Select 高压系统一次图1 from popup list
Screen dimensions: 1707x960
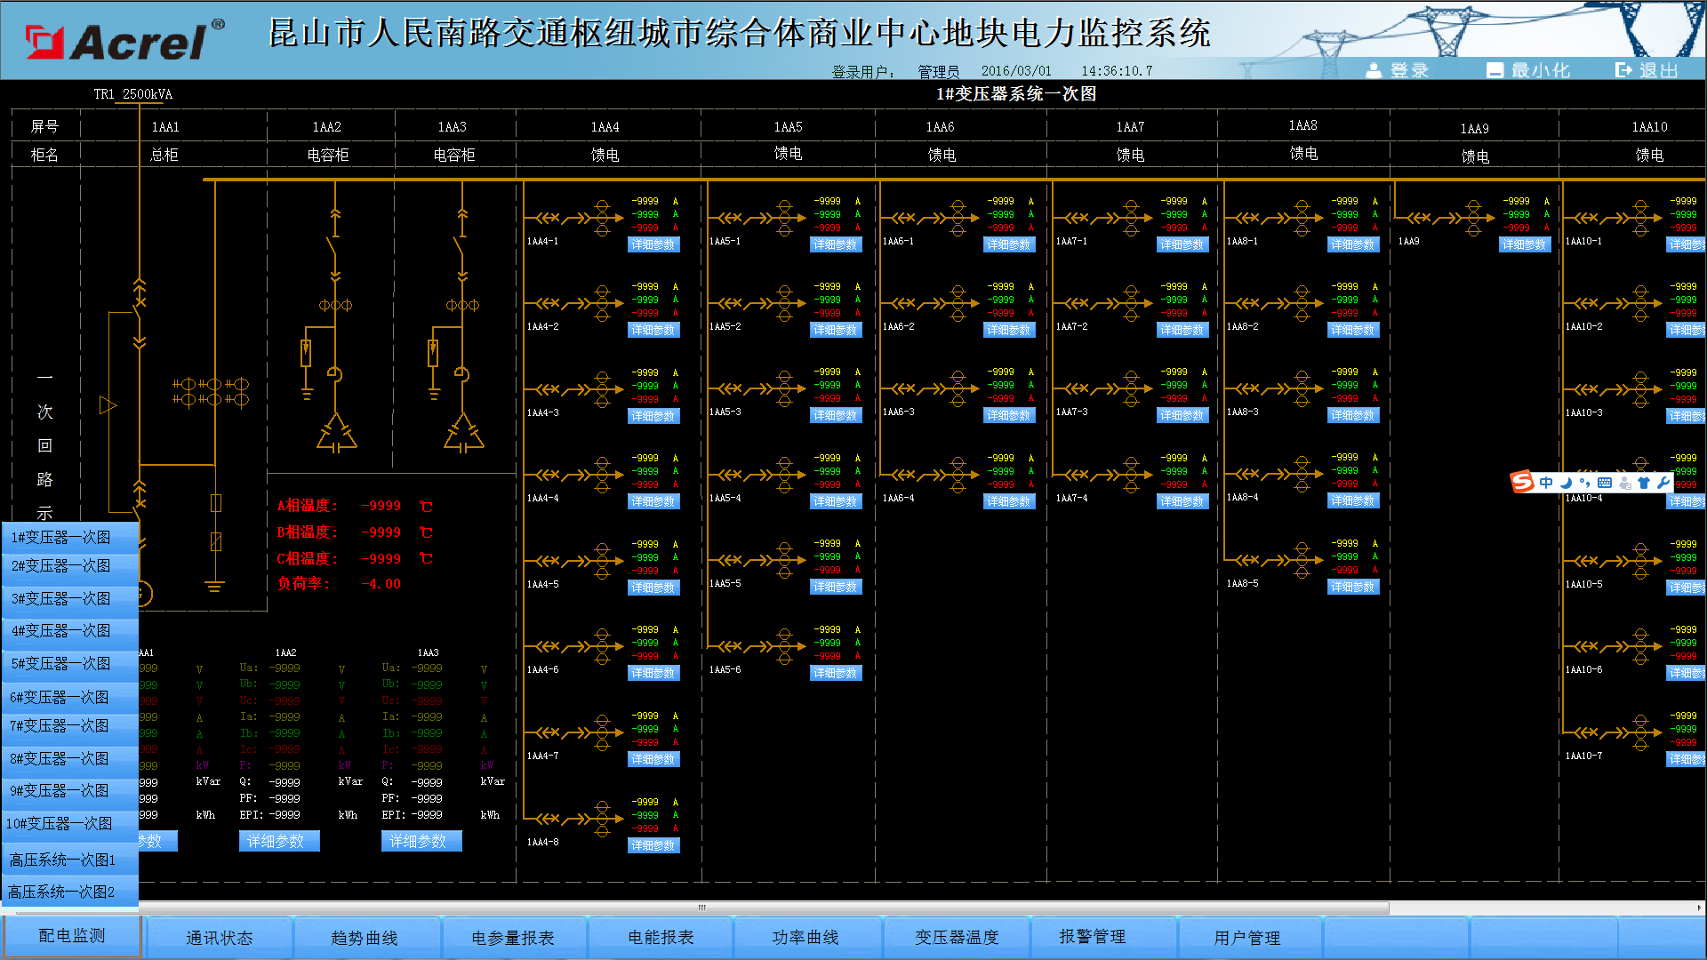coord(62,860)
